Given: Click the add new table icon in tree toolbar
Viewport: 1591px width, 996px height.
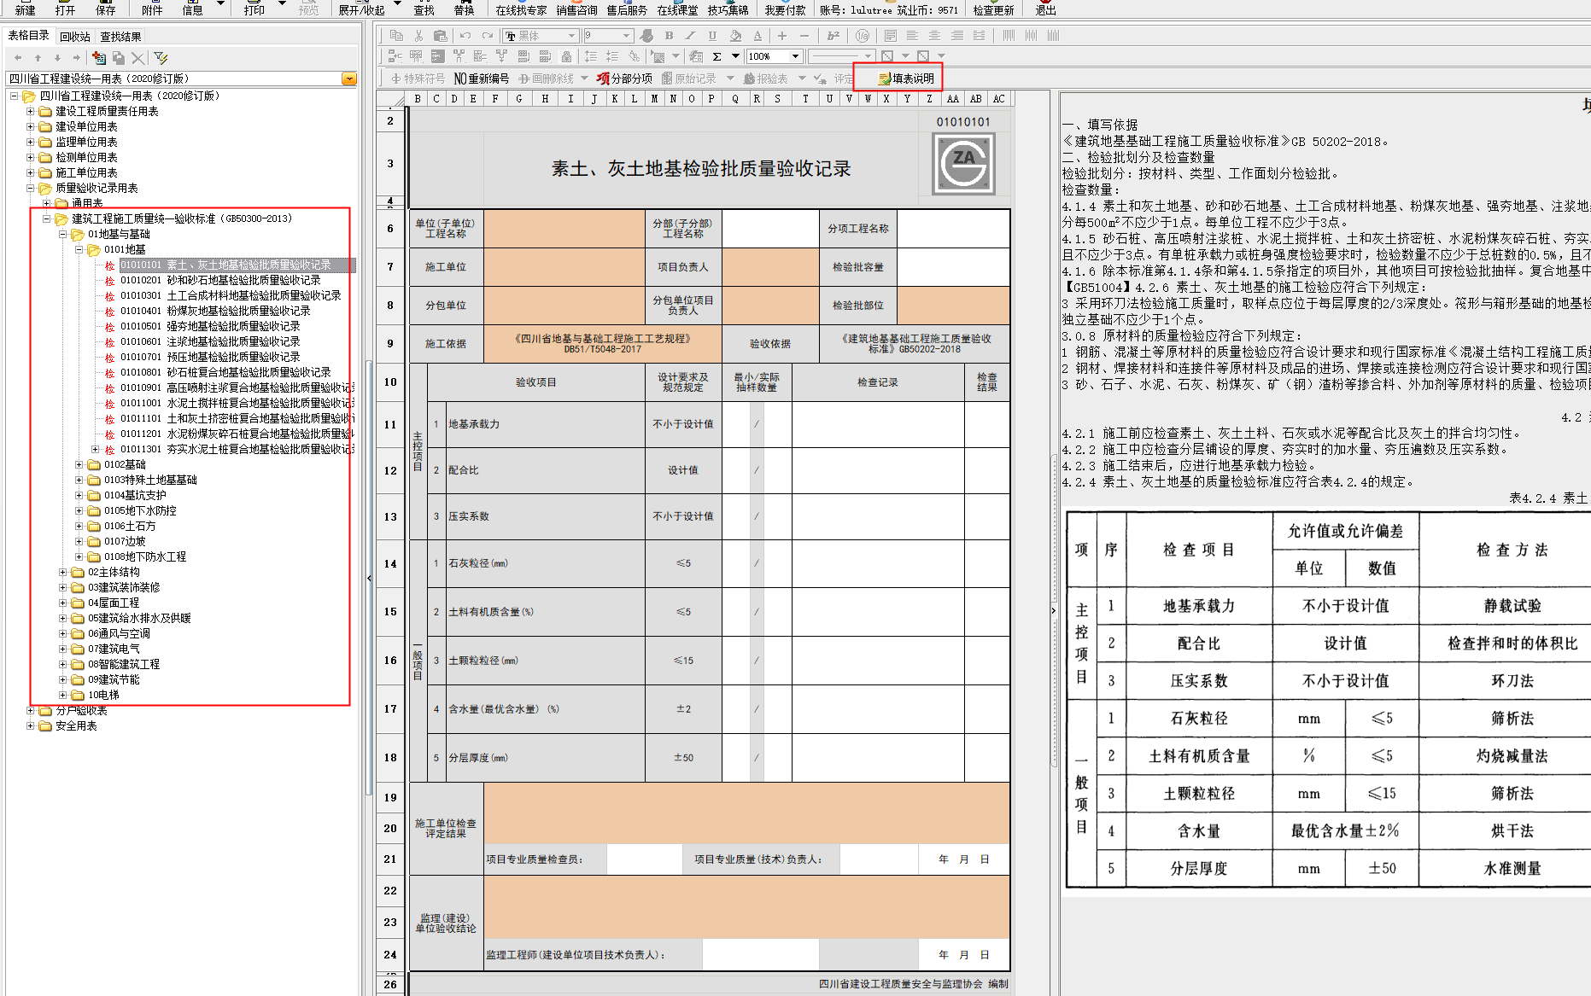Looking at the screenshot, I should point(99,58).
